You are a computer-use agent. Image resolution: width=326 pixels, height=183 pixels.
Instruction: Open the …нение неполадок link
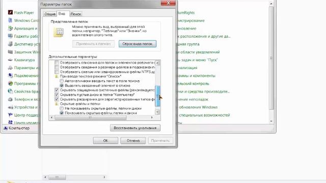(193, 100)
